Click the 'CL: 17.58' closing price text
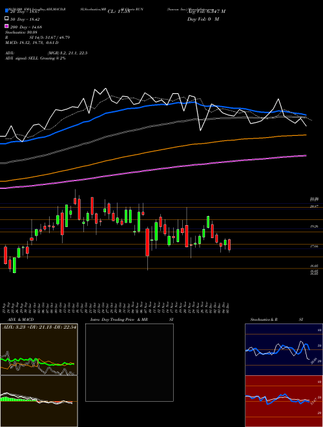The height and width of the screenshot is (427, 323). point(119,12)
